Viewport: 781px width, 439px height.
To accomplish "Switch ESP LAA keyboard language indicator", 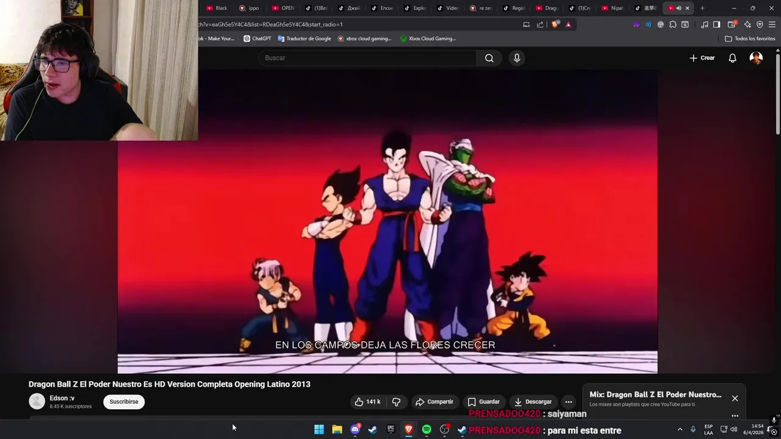I will [708, 429].
